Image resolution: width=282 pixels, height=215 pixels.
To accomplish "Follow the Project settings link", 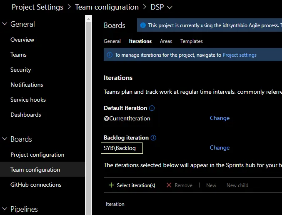I will pyautogui.click(x=240, y=55).
